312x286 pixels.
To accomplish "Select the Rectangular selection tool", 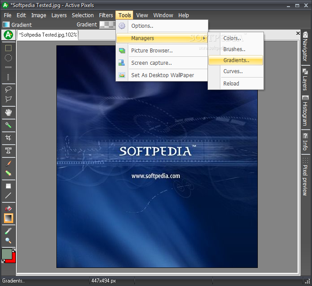I will coord(8,48).
